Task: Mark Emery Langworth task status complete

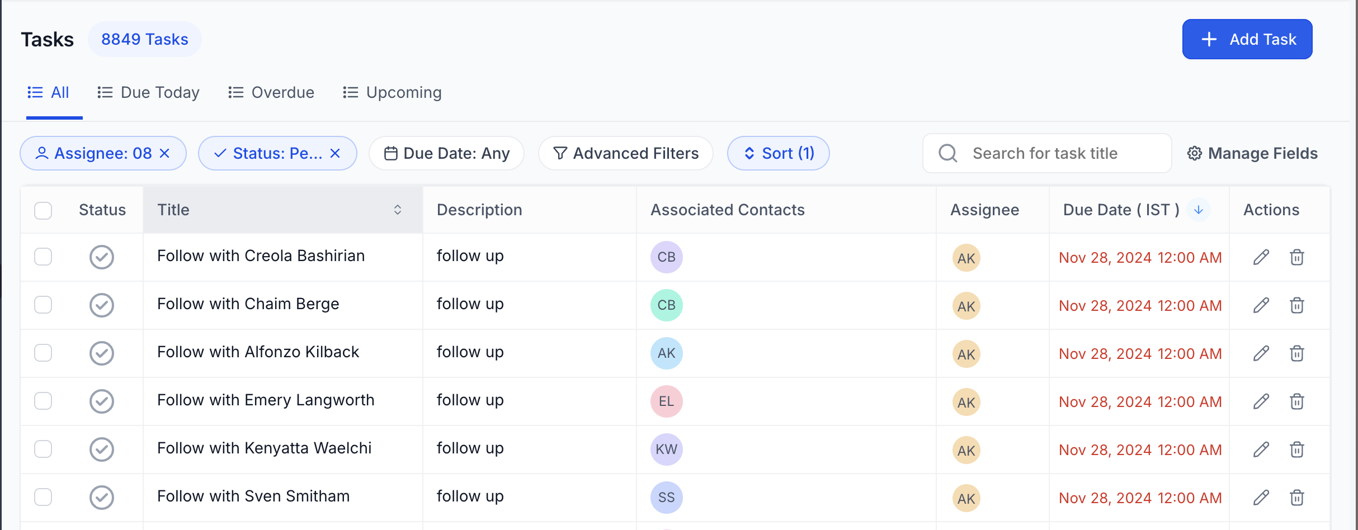Action: coord(102,401)
